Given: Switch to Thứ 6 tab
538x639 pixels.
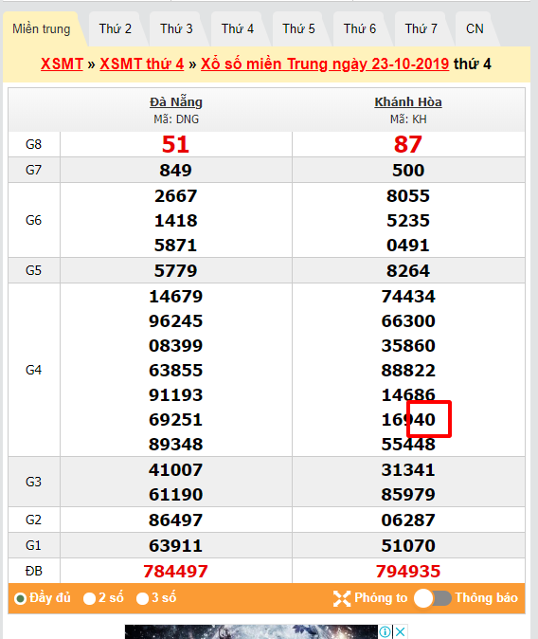Looking at the screenshot, I should tap(360, 29).
